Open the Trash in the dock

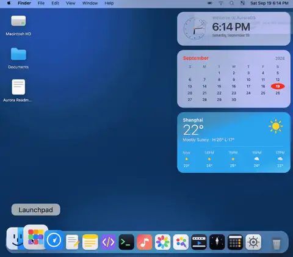pos(277,244)
